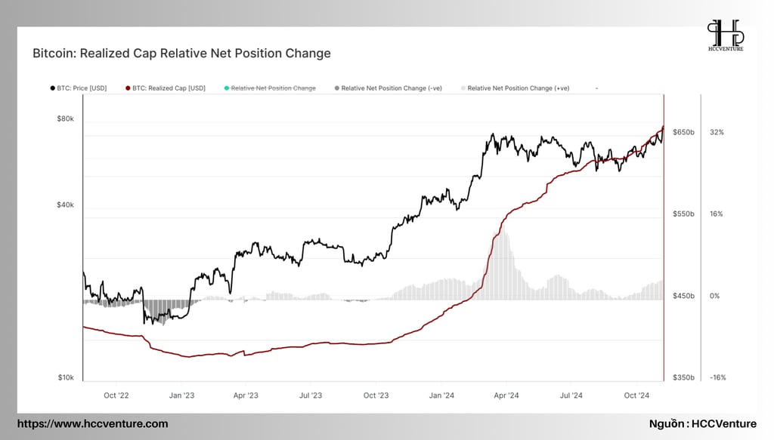Click the gray negative change legend dot

[337, 88]
